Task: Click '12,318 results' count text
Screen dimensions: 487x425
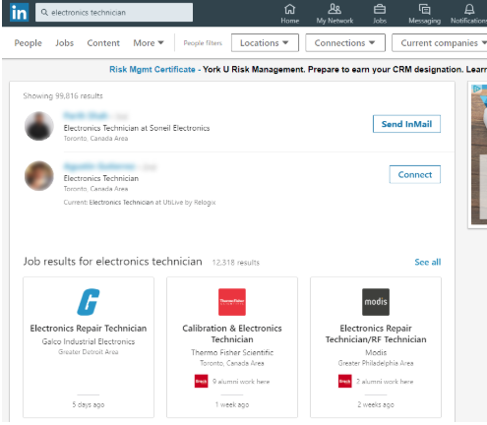Action: [236, 263]
